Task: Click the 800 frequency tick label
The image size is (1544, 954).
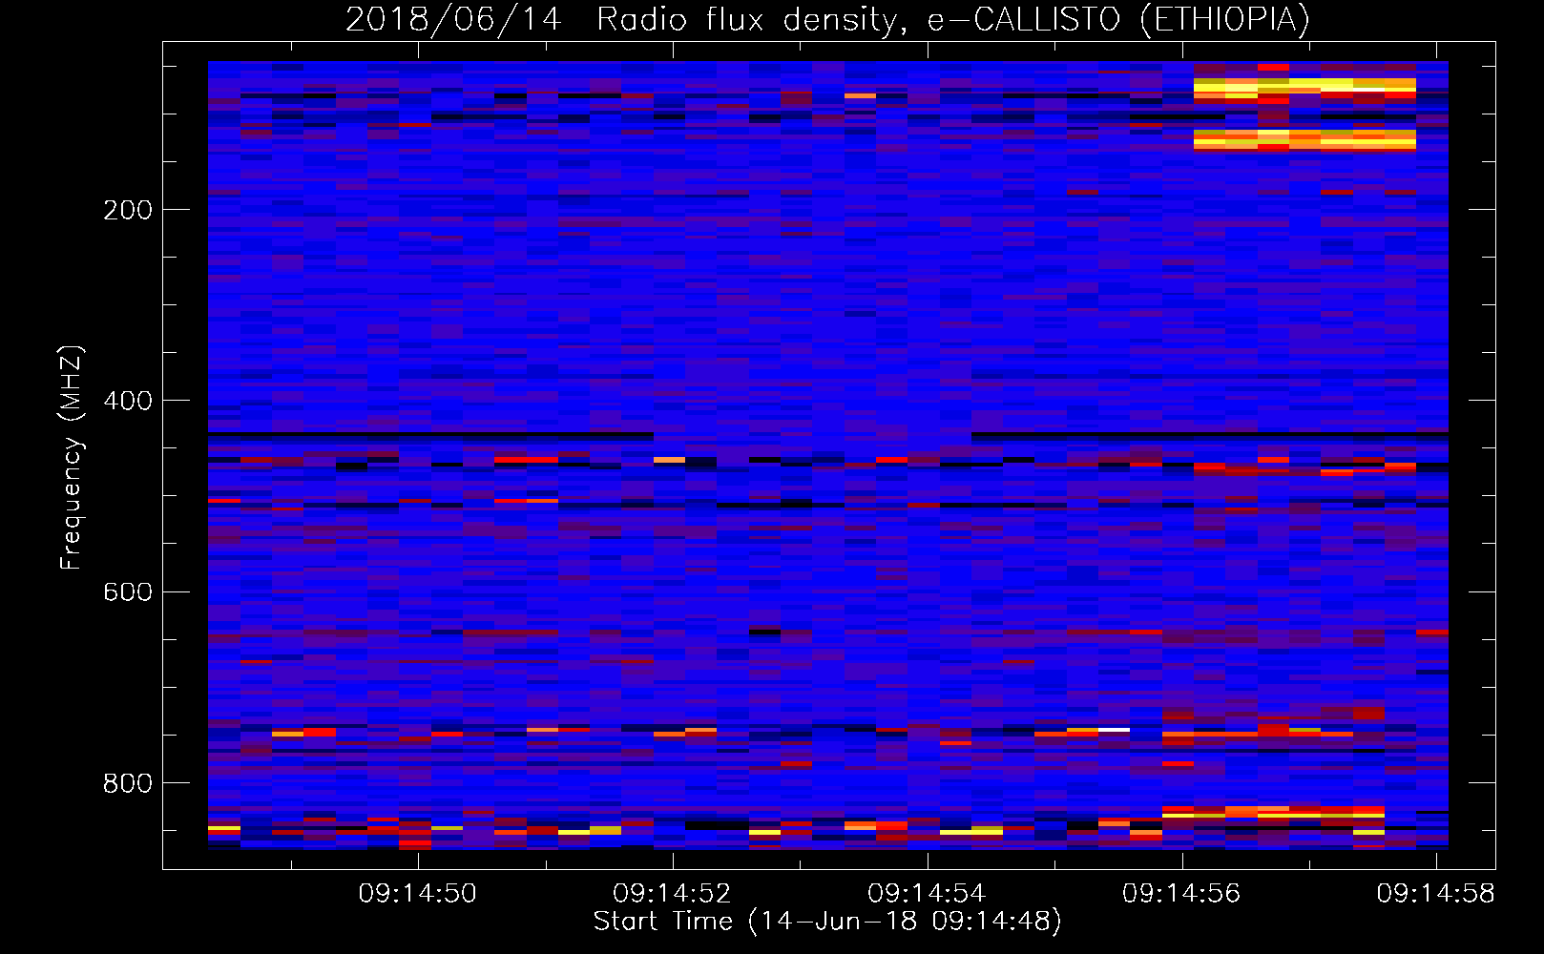Action: click(x=128, y=783)
